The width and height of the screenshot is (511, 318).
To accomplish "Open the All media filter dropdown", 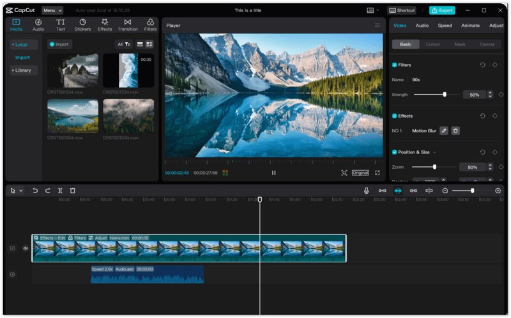I will point(124,44).
